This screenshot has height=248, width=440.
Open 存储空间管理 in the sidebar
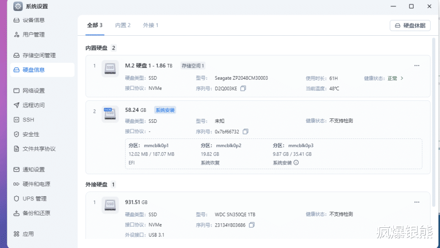39,55
